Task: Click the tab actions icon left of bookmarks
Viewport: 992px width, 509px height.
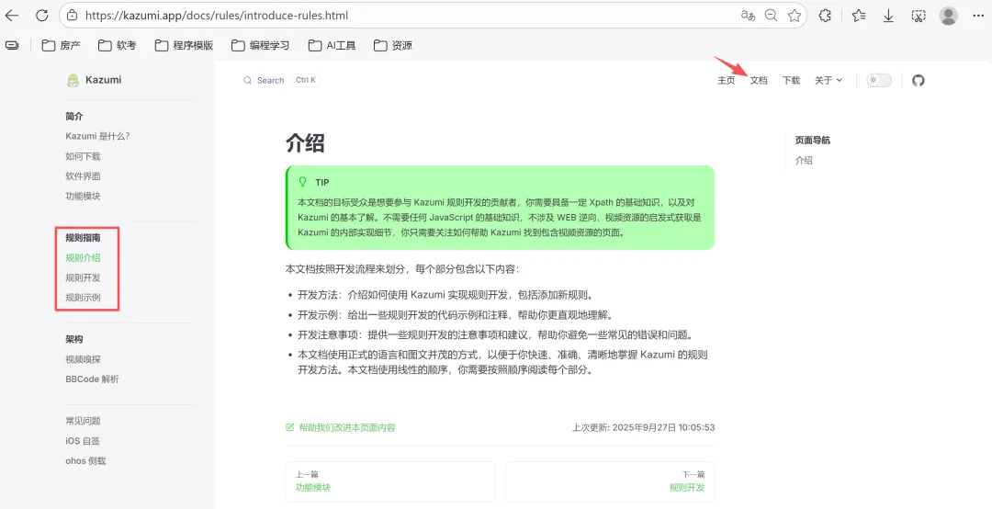Action: click(x=12, y=45)
